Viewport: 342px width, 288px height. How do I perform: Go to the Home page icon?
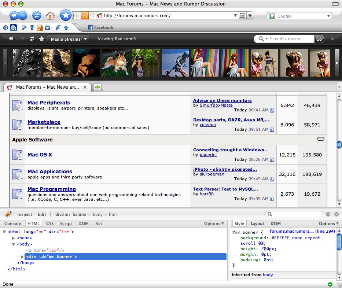point(50,15)
